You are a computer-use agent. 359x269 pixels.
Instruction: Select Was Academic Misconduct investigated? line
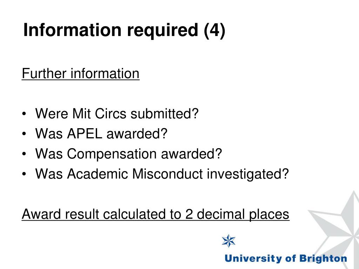pos(162,174)
